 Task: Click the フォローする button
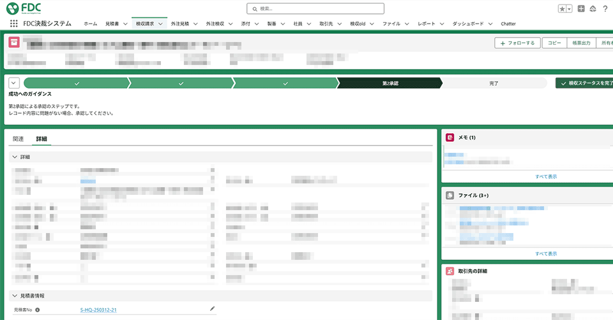517,43
